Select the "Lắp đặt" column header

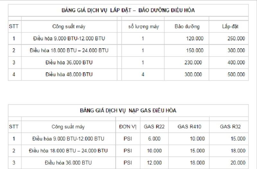[x=230, y=26]
